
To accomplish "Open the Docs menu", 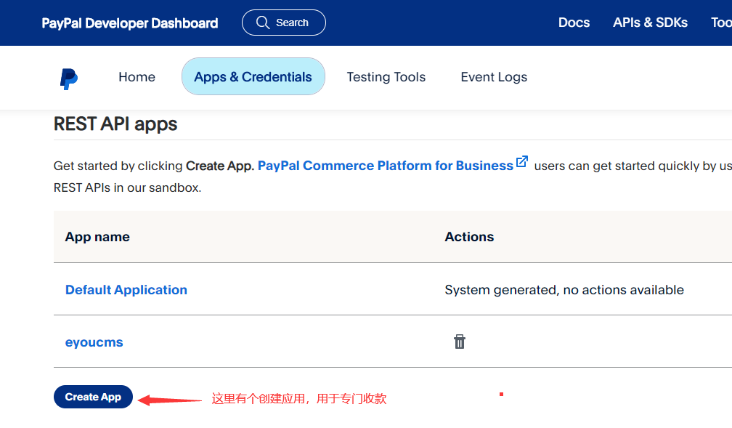I will coord(574,23).
